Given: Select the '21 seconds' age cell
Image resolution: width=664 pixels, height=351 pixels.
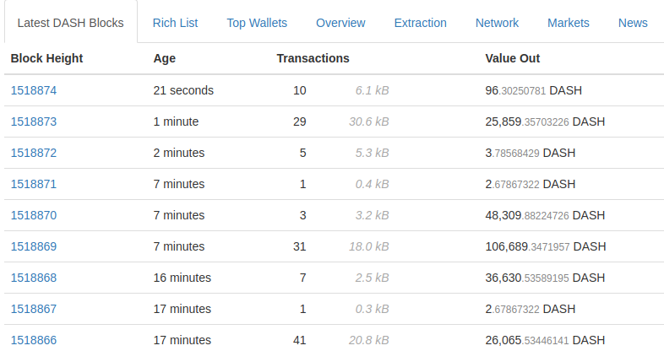Looking at the screenshot, I should [x=183, y=90].
